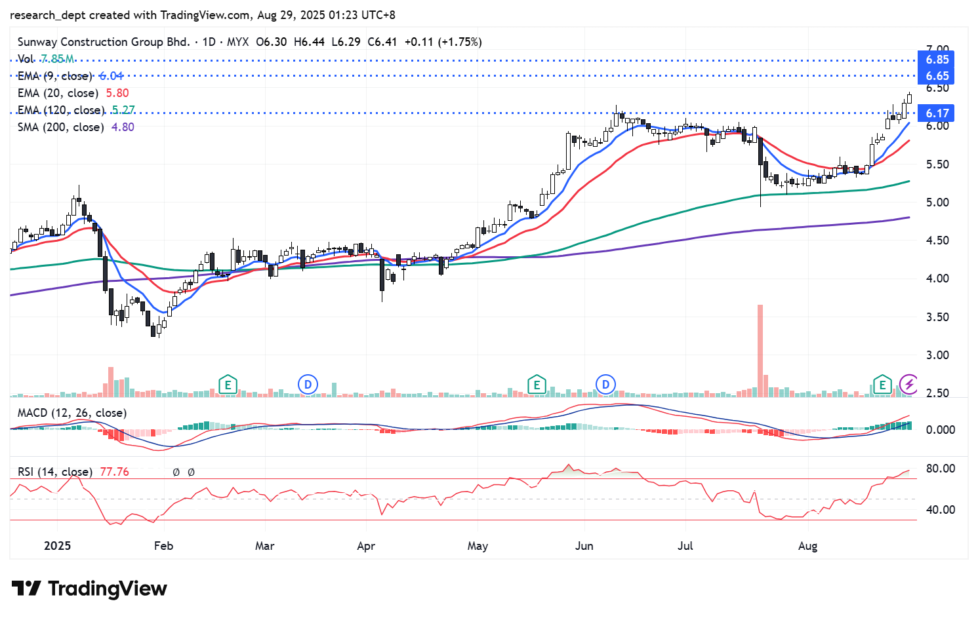Select the MACD (12, 26, close) legend
978x618 pixels.
click(72, 413)
